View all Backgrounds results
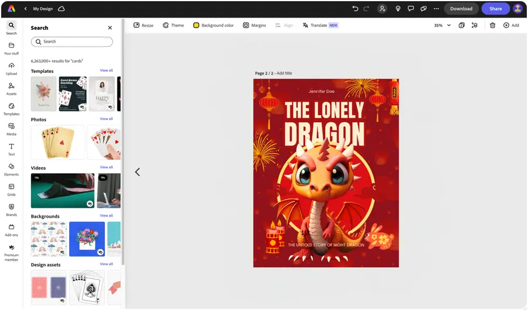Image resolution: width=528 pixels, height=310 pixels. 106,215
